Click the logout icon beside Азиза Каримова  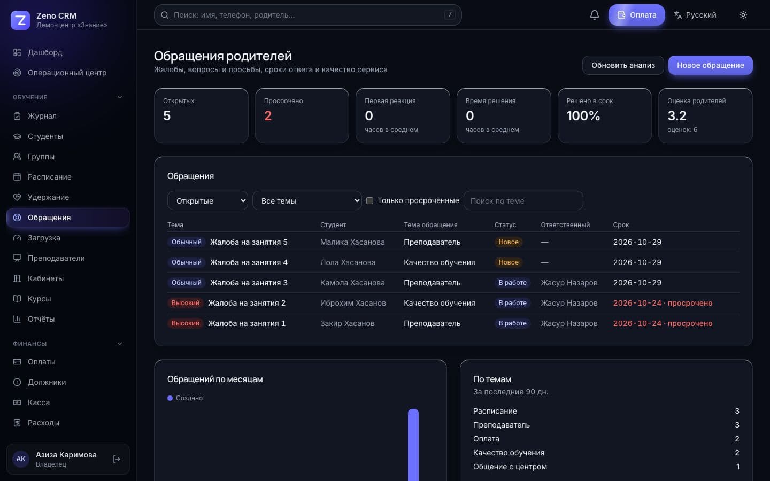[x=117, y=459]
